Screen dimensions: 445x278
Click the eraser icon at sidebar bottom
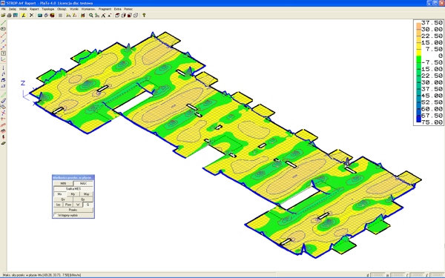click(3, 143)
